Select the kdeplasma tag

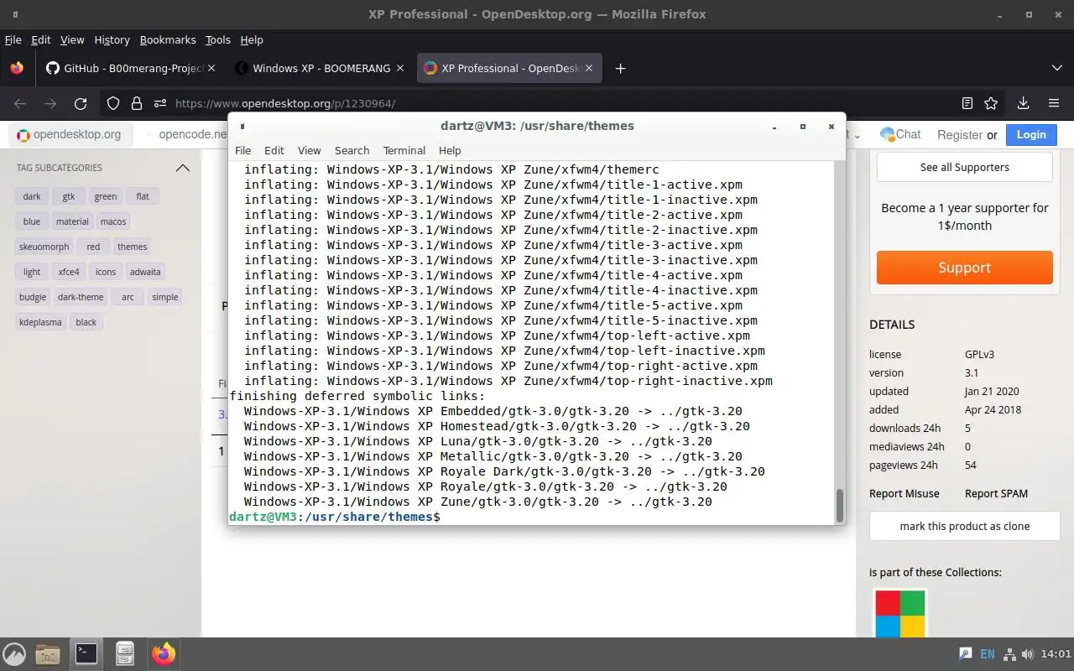tap(40, 322)
